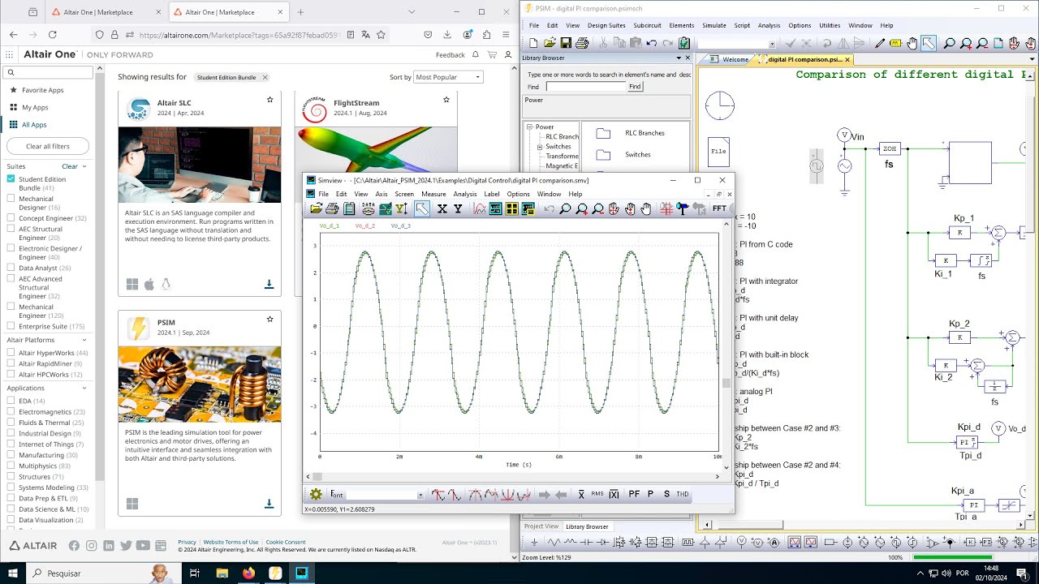Check the Data Analyst filter
The image size is (1039, 584).
coord(11,268)
